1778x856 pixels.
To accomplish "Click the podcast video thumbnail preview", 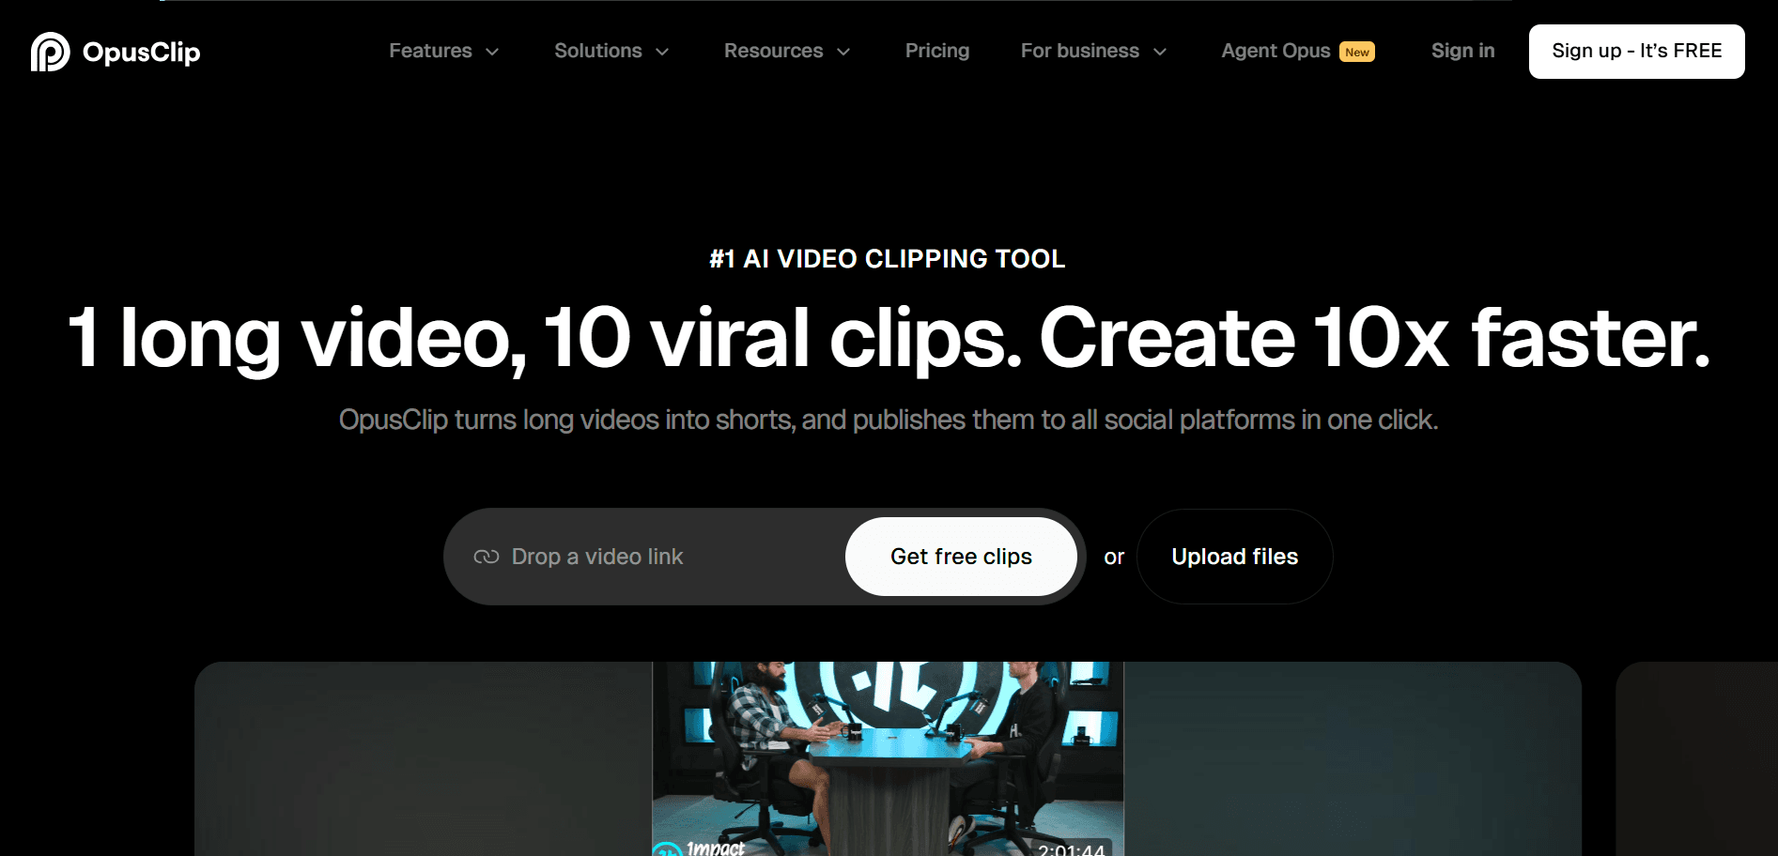I will pos(889,758).
